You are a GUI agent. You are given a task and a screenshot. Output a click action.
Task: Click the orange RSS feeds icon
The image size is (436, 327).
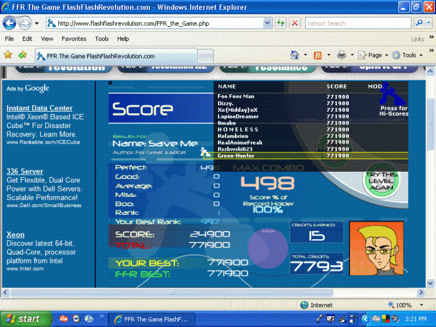pos(317,55)
